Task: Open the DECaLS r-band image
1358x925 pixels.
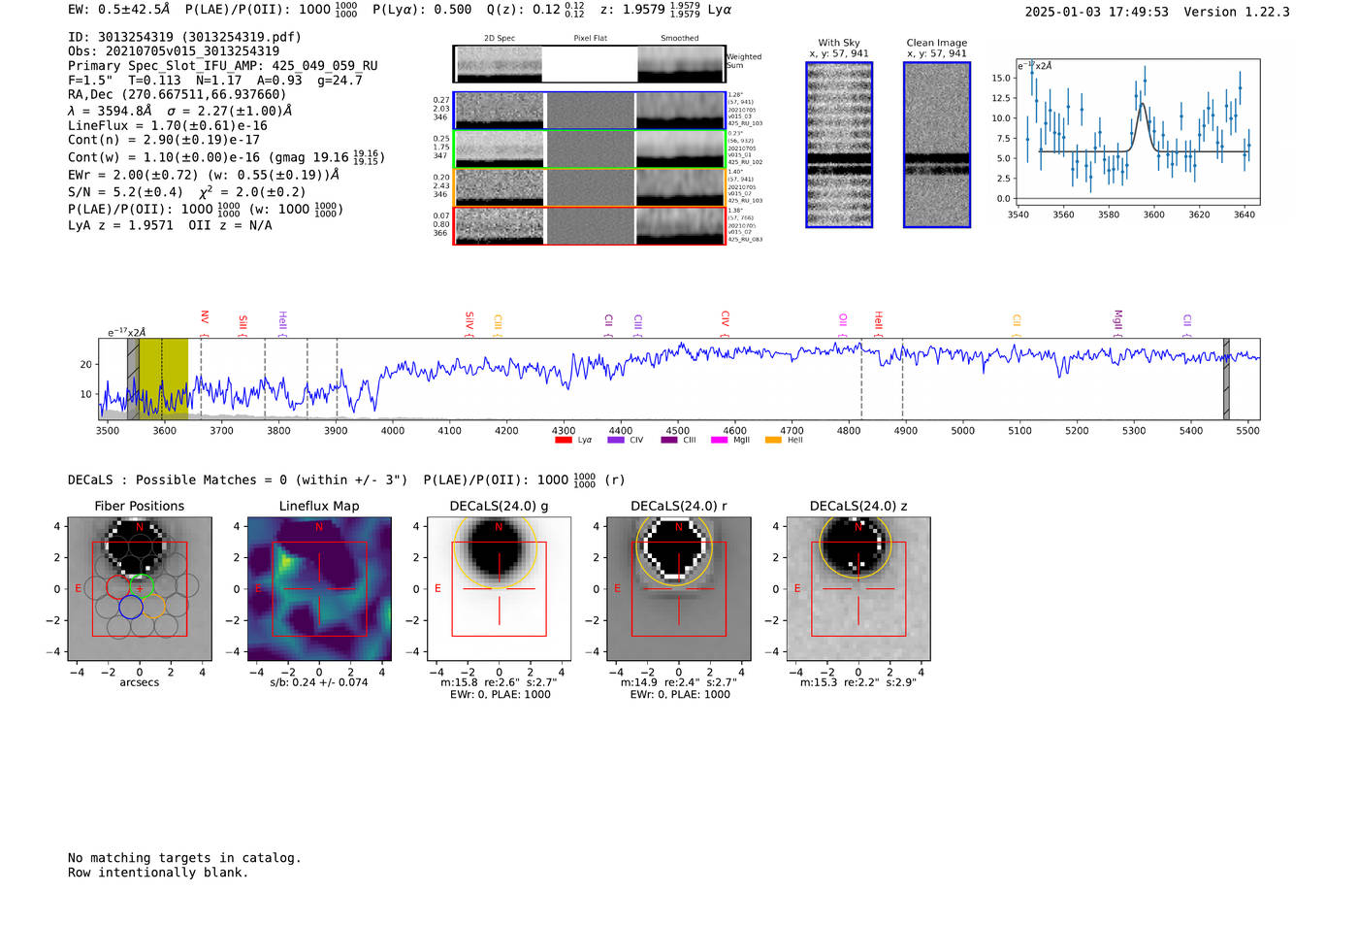Action: coord(679,589)
